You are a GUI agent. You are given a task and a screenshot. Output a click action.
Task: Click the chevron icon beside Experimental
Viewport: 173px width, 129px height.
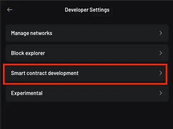point(161,93)
